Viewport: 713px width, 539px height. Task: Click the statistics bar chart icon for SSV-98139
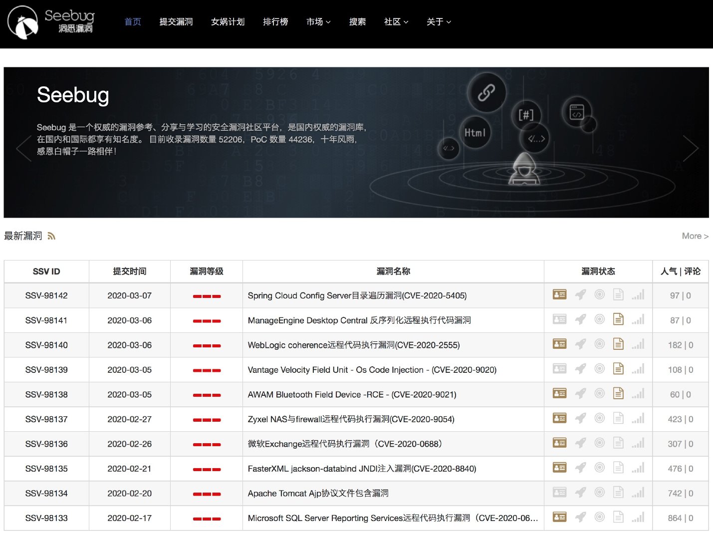[638, 369]
